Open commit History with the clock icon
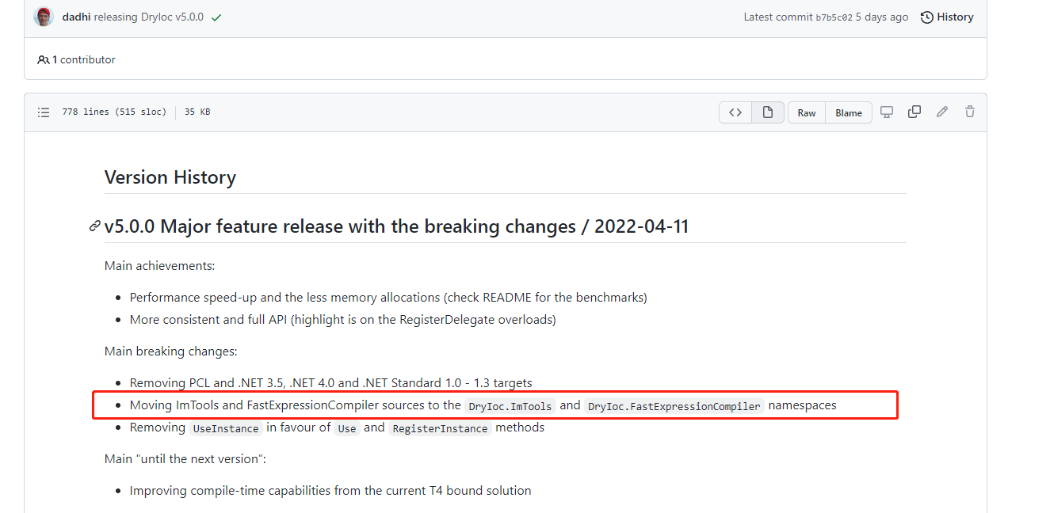This screenshot has width=1050, height=513. [946, 16]
